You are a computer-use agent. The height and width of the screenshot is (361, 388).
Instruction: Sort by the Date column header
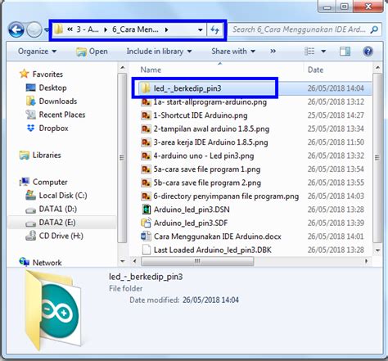(315, 70)
